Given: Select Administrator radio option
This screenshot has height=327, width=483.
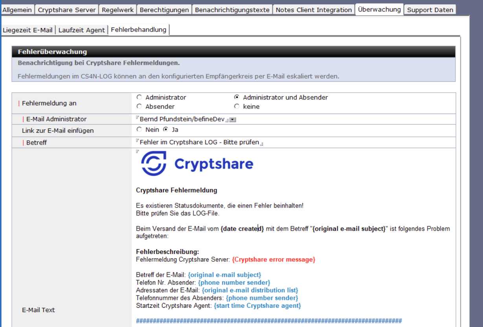Looking at the screenshot, I should (x=139, y=97).
